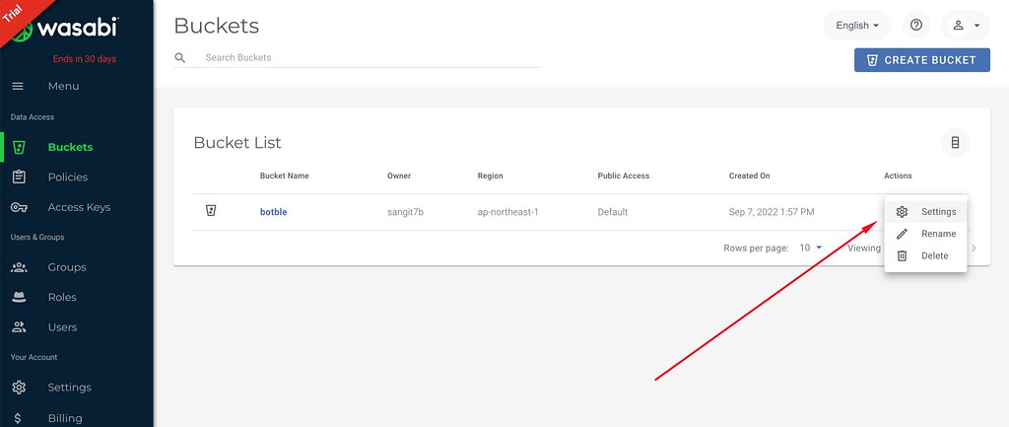Open account Settings in the sidebar
The height and width of the screenshot is (427, 1009).
(x=70, y=388)
